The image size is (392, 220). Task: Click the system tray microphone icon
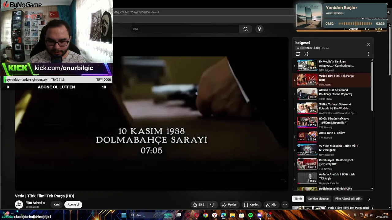355,215
